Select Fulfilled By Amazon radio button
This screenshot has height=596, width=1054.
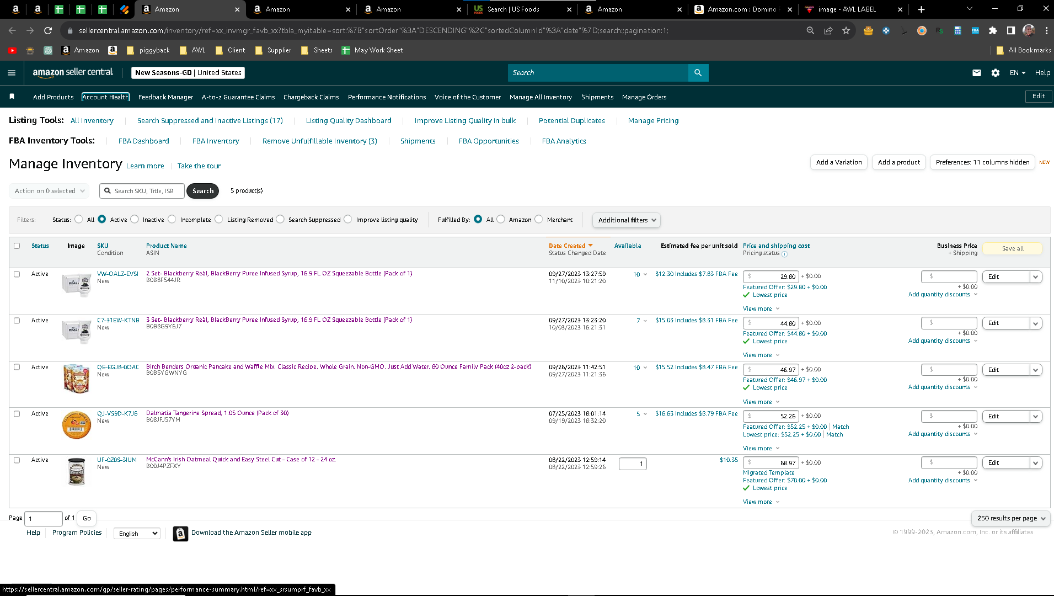coord(501,220)
